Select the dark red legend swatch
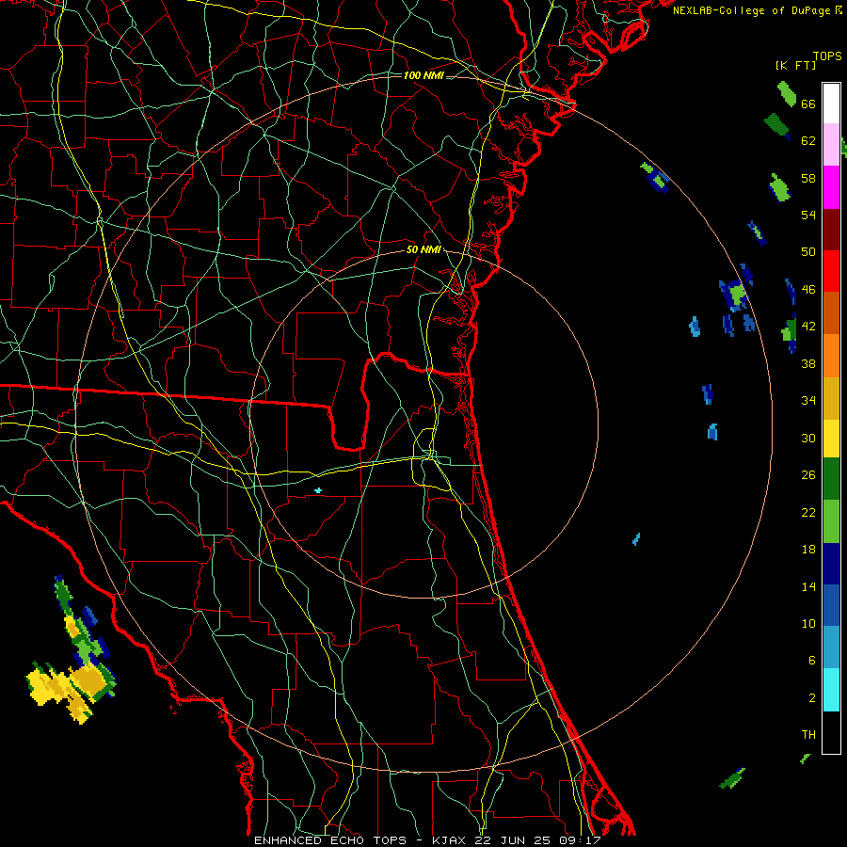The image size is (847, 847). (831, 230)
